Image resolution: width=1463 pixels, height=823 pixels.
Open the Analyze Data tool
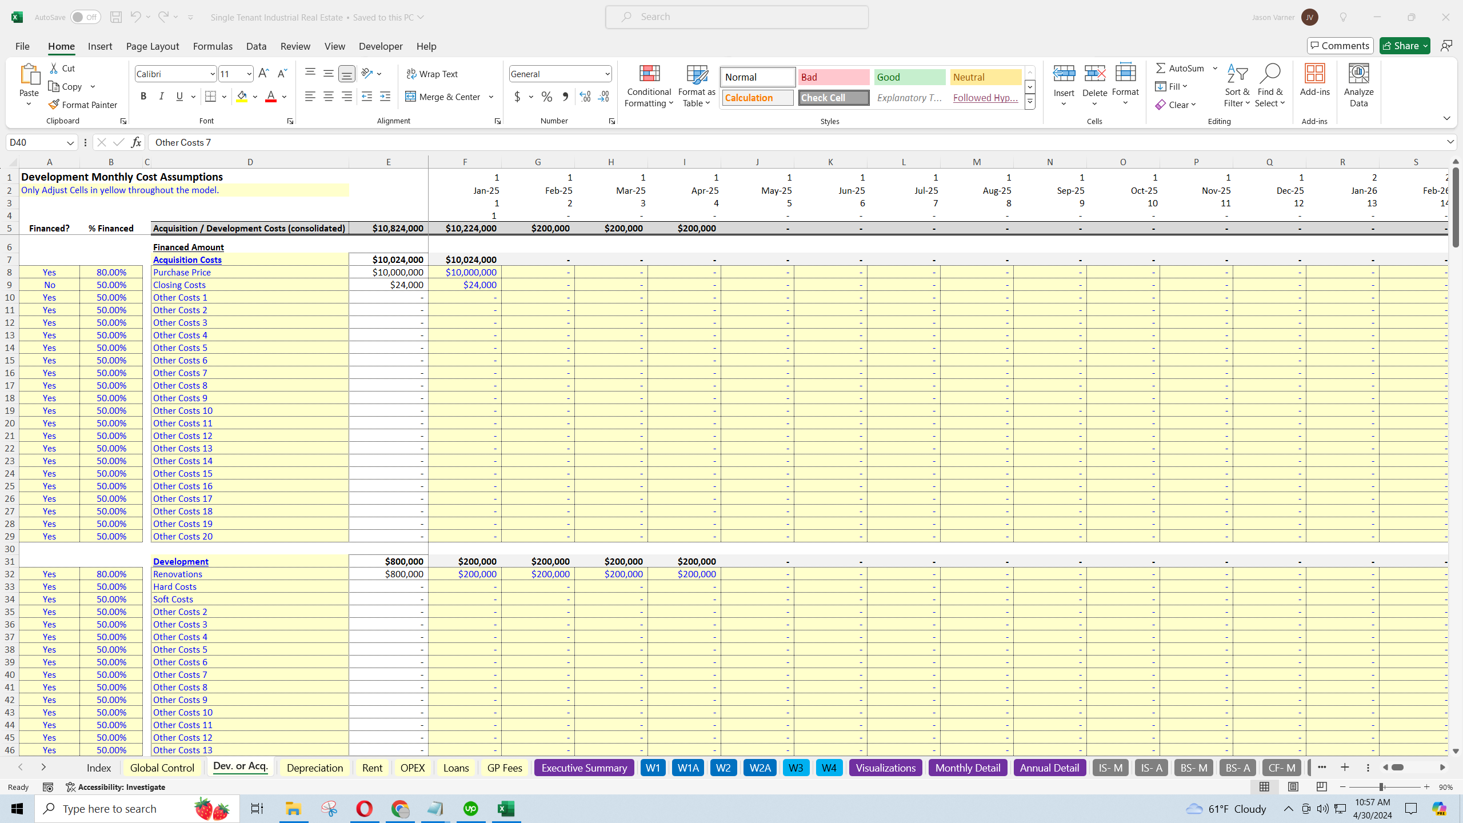(1358, 85)
